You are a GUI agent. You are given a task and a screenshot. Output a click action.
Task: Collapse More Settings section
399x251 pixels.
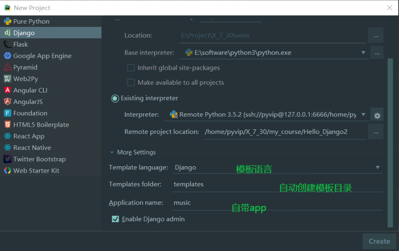coord(112,152)
